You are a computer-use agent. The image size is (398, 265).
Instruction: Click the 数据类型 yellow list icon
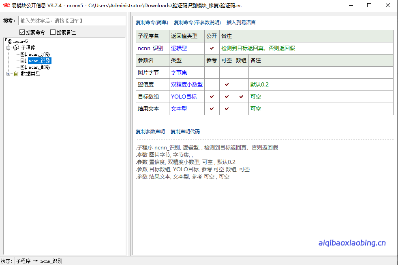tap(16, 74)
